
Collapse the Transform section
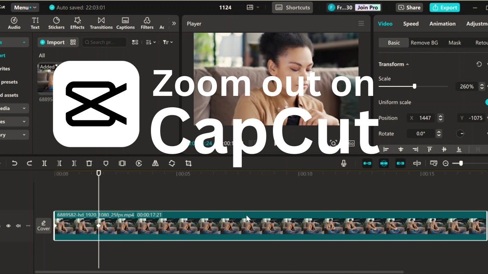coord(407,64)
